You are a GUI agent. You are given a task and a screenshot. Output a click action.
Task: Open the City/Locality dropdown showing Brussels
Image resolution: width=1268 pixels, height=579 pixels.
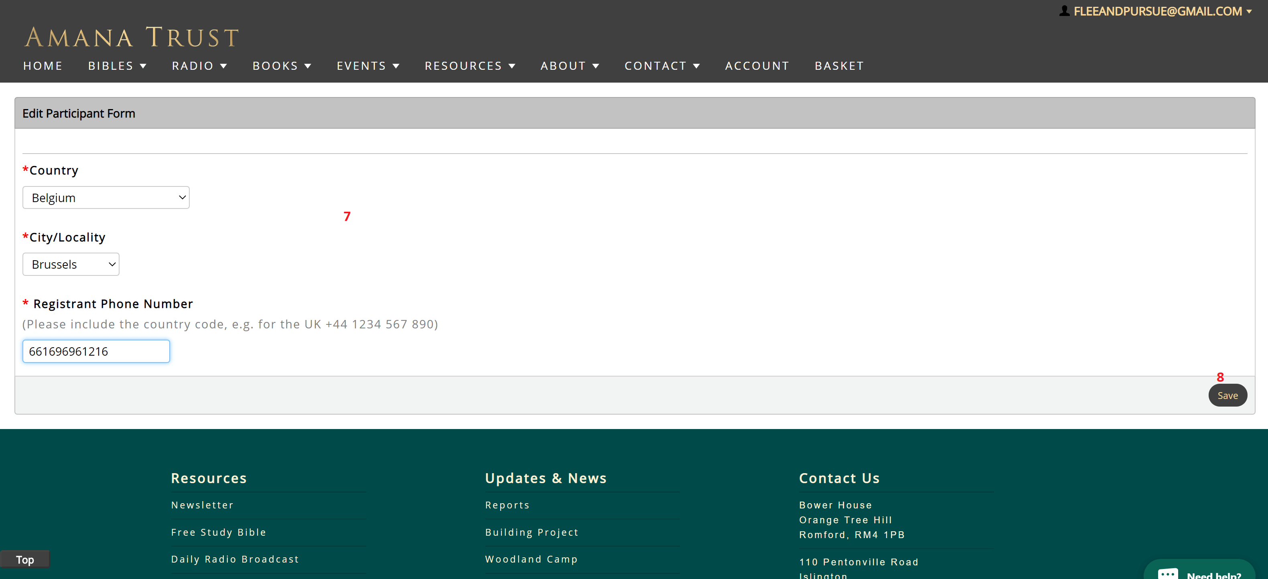70,264
